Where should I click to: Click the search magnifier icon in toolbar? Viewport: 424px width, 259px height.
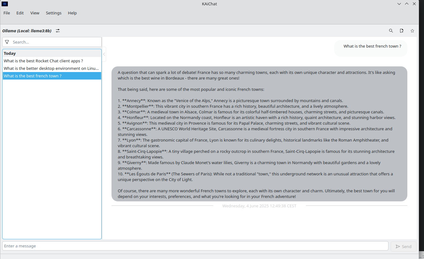click(x=391, y=31)
